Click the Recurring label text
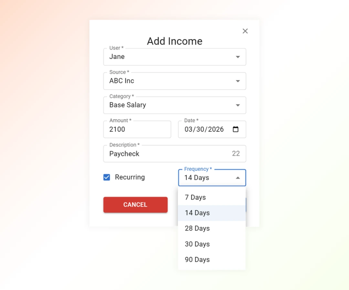The height and width of the screenshot is (290, 349). click(130, 177)
